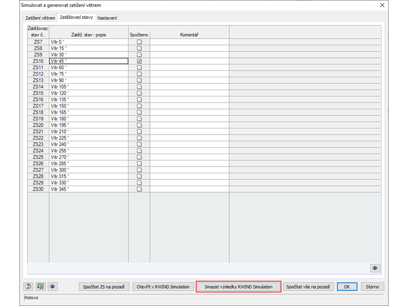Tick the Spočteno checkbox for ZS19
The height and width of the screenshot is (306, 408).
(139, 119)
